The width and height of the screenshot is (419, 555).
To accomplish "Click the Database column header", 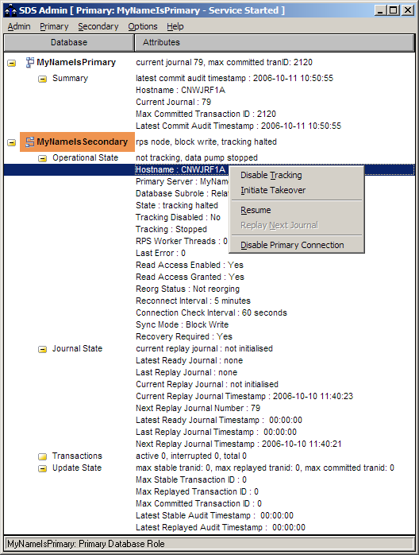I will (69, 42).
